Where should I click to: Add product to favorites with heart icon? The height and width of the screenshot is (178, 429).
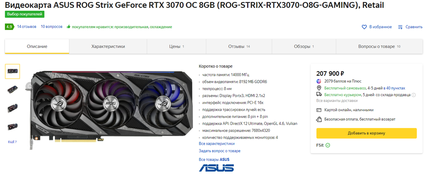click(x=364, y=27)
